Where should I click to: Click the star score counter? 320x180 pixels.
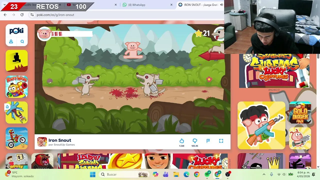pos(202,33)
